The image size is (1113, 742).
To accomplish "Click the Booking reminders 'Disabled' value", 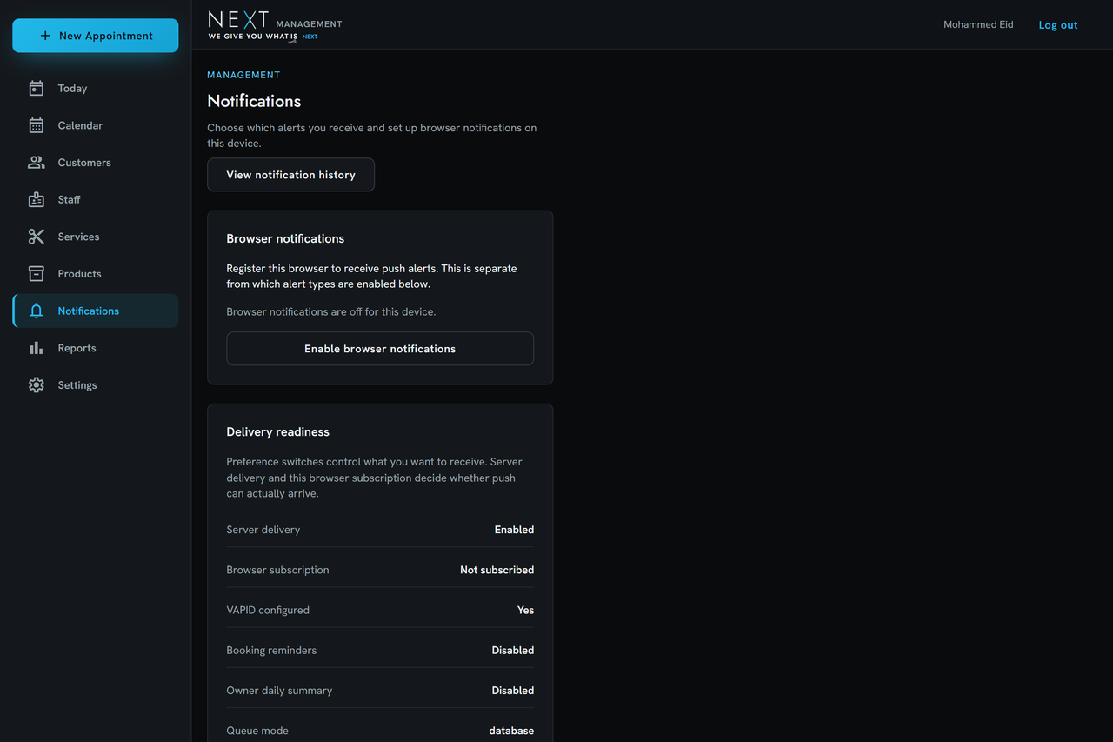I will 512,651.
